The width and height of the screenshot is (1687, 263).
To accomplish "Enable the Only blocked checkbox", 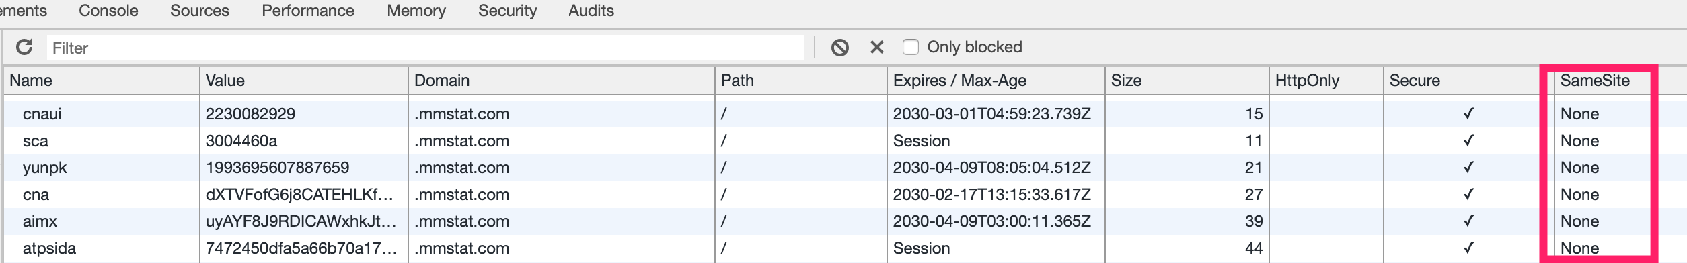I will (x=910, y=47).
